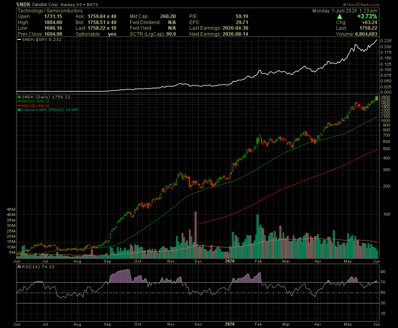
Task: Click the Last Earnings date 2026-04-30
Action: (x=235, y=28)
